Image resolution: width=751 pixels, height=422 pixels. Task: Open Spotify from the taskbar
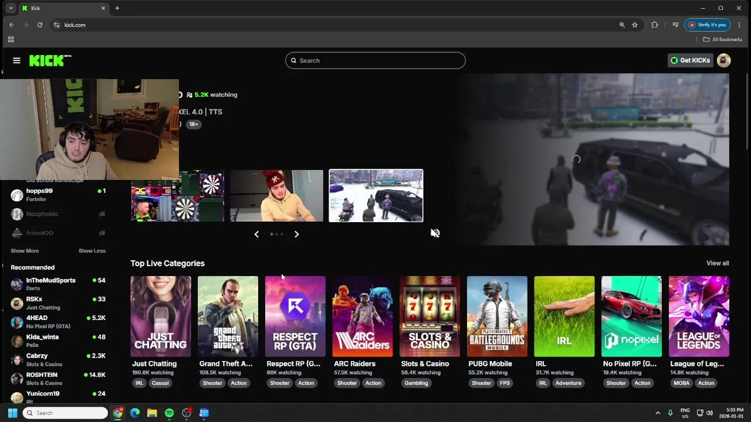[x=169, y=413]
